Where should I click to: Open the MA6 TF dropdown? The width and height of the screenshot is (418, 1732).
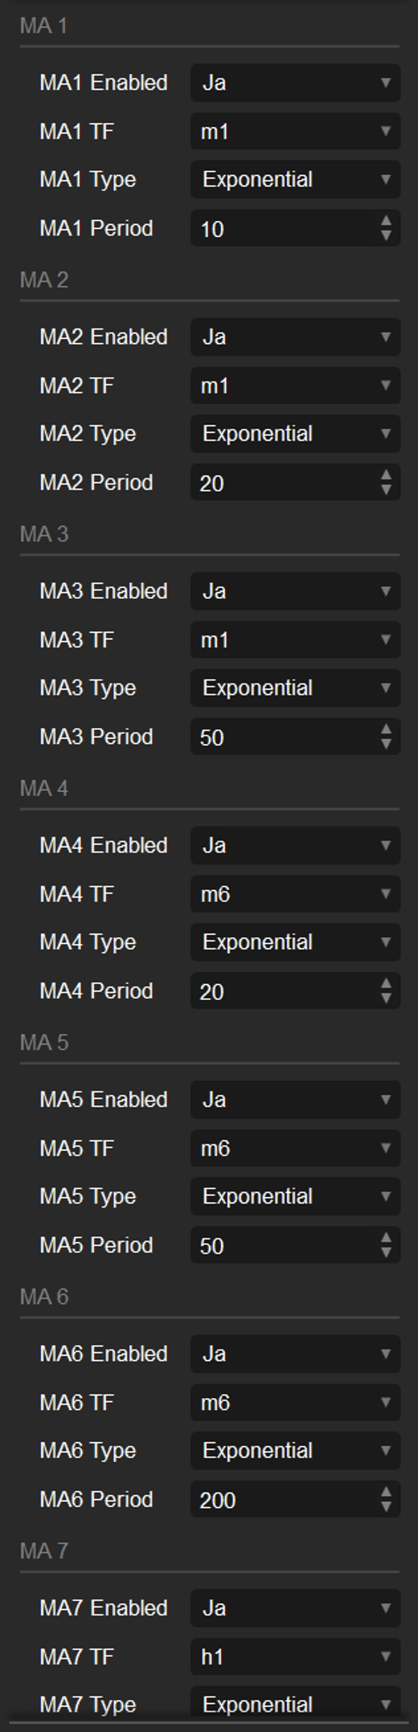pos(294,1404)
